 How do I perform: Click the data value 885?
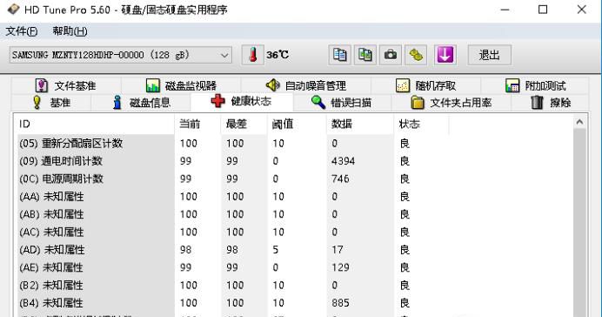tap(340, 303)
